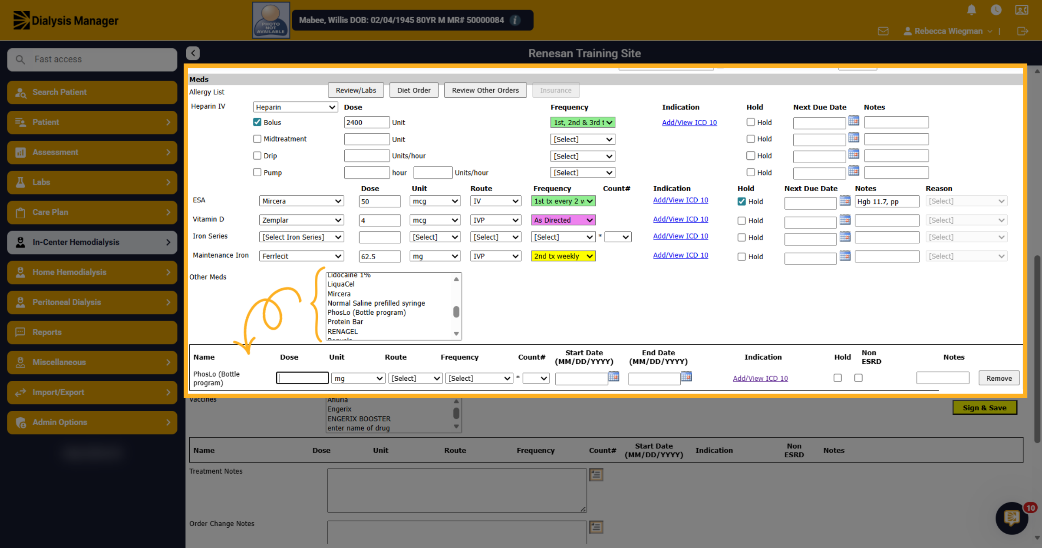
Task: Click the Diet Order button
Action: [x=414, y=90]
